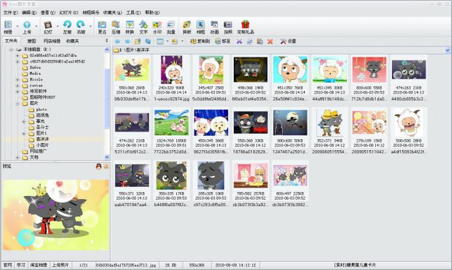The height and width of the screenshot is (270, 452).
Task: Open 设置 settings button
Action: coord(288,41)
